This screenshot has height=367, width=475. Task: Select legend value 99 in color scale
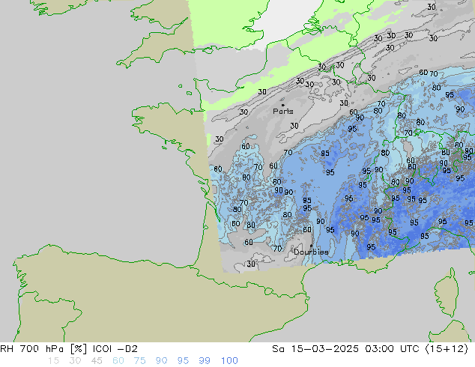(205, 361)
